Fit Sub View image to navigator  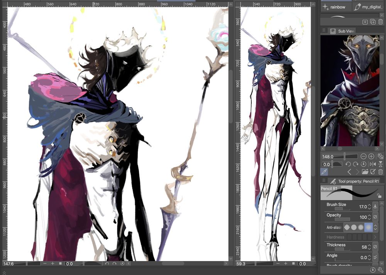(380, 156)
